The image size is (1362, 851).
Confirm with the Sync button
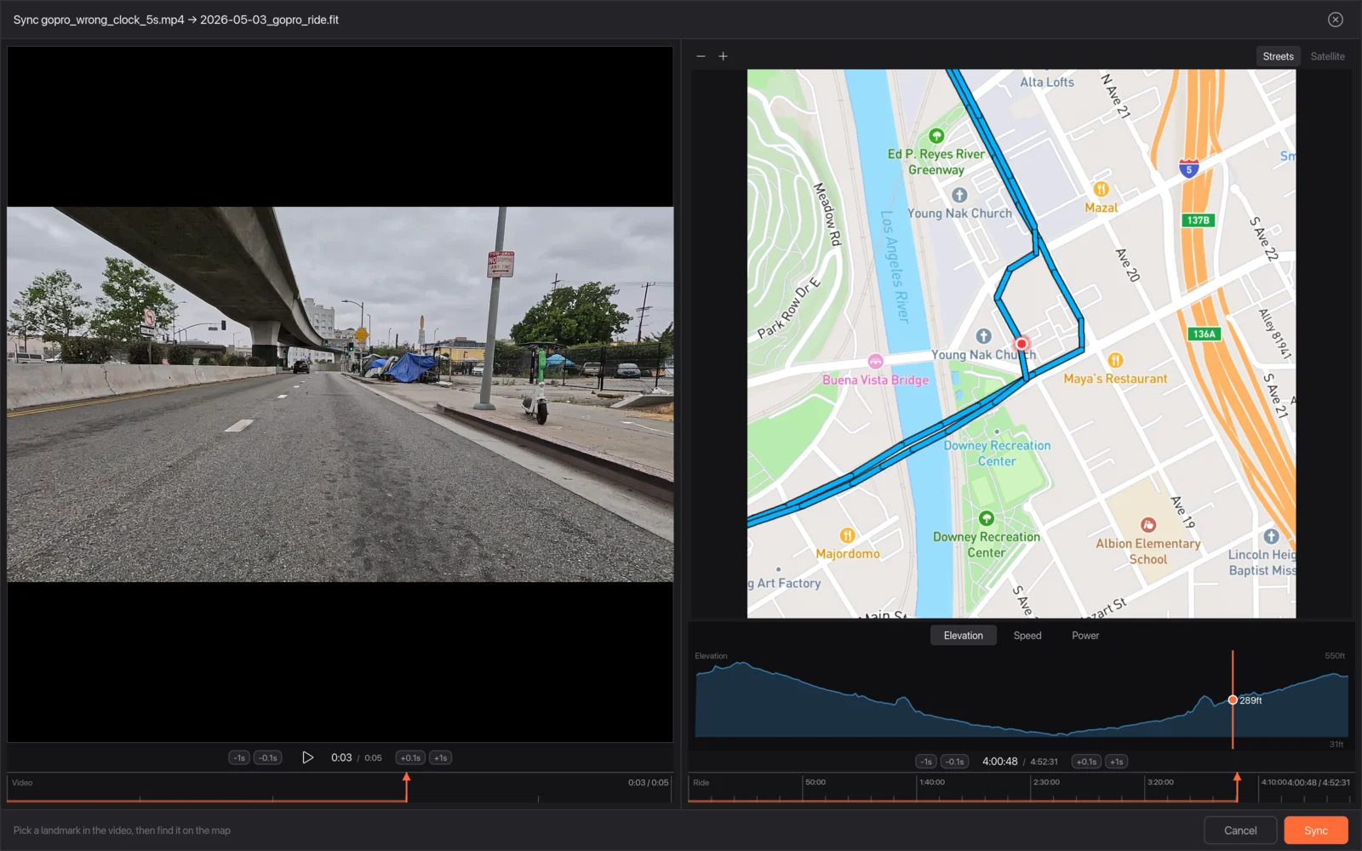(1315, 831)
